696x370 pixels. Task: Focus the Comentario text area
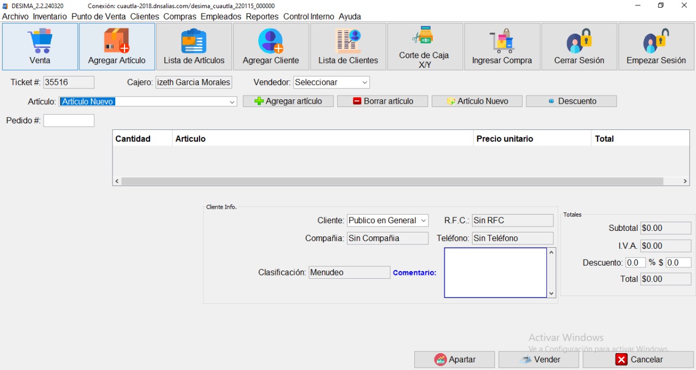pyautogui.click(x=495, y=273)
